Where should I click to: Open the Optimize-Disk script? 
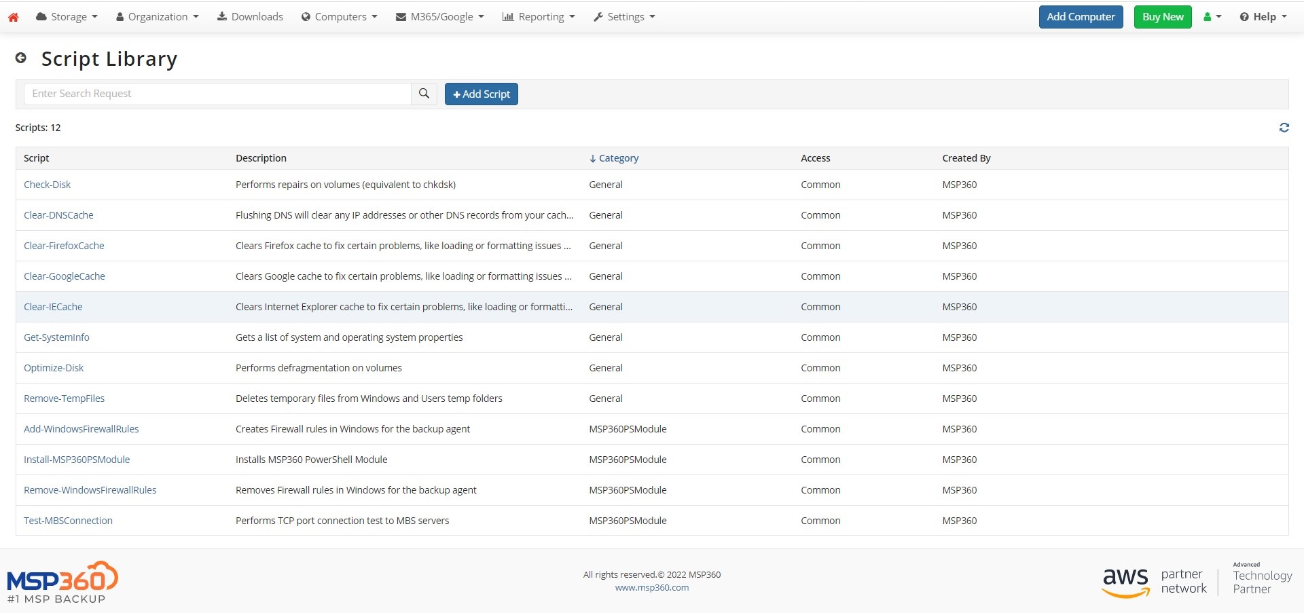click(54, 368)
